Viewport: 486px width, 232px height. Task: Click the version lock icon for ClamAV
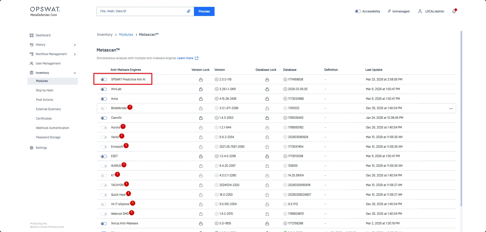[x=201, y=118]
